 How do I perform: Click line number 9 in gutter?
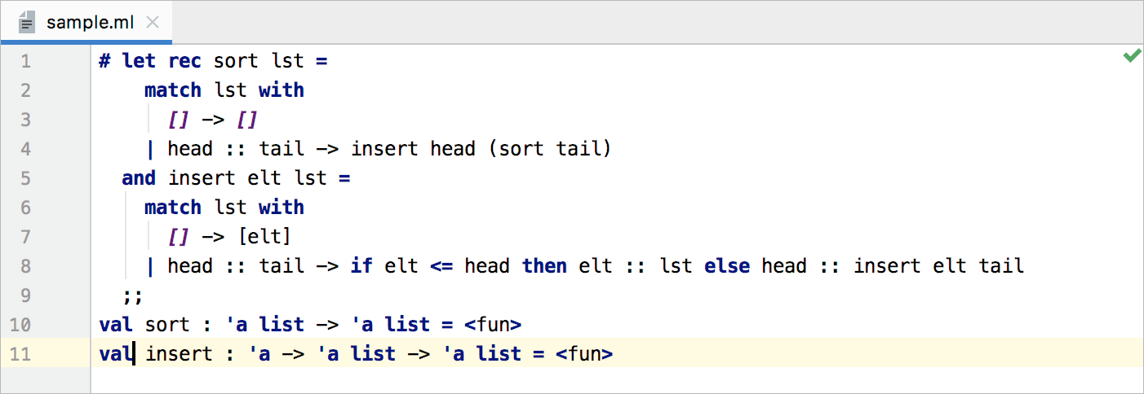tap(24, 295)
